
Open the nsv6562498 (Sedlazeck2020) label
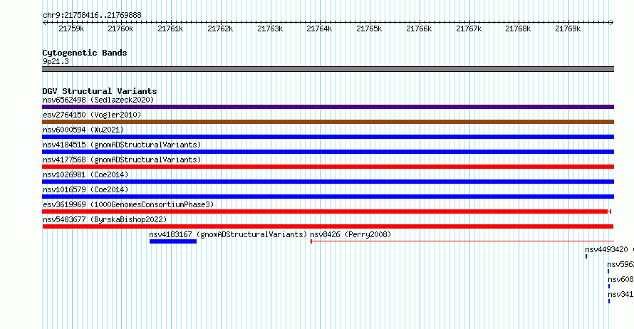tap(98, 100)
